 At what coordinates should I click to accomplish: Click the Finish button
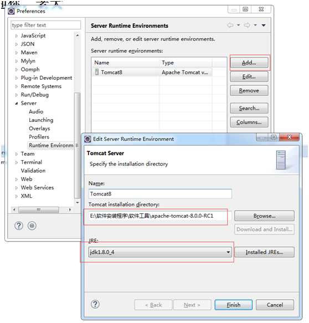(234, 305)
